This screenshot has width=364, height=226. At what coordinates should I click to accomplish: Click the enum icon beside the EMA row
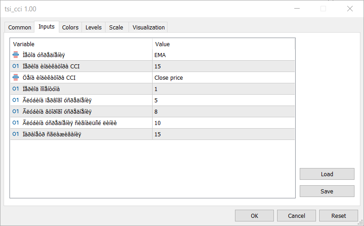tap(16, 55)
